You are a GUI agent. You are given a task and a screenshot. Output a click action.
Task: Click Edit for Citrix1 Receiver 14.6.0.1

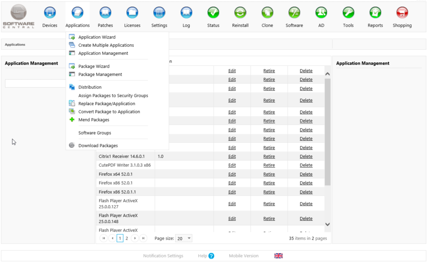(232, 157)
